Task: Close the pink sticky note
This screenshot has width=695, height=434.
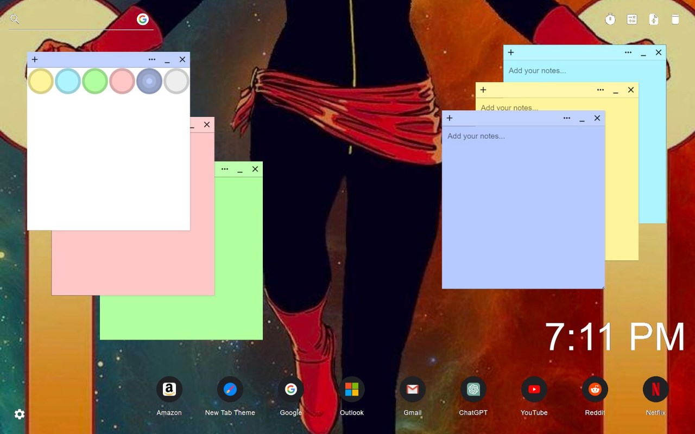Action: pos(207,125)
